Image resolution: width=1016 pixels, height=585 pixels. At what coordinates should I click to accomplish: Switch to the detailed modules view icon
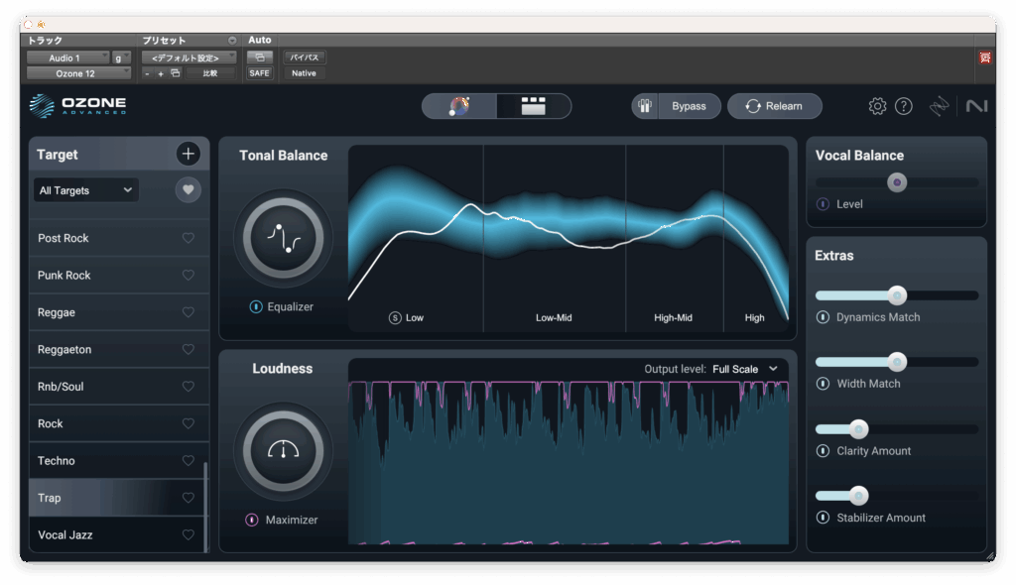pos(534,106)
